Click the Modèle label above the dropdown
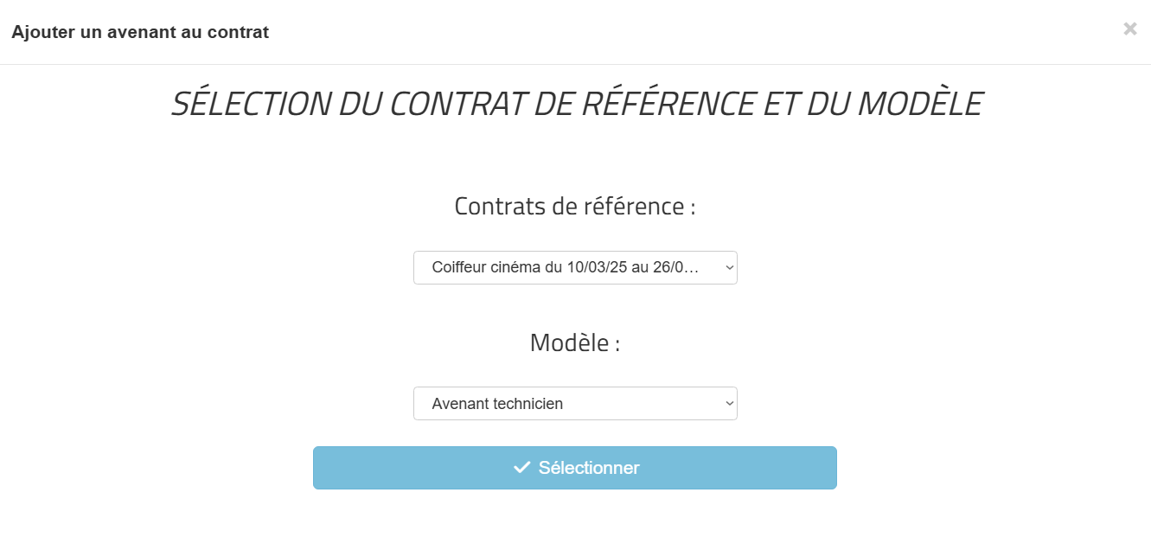 [575, 342]
